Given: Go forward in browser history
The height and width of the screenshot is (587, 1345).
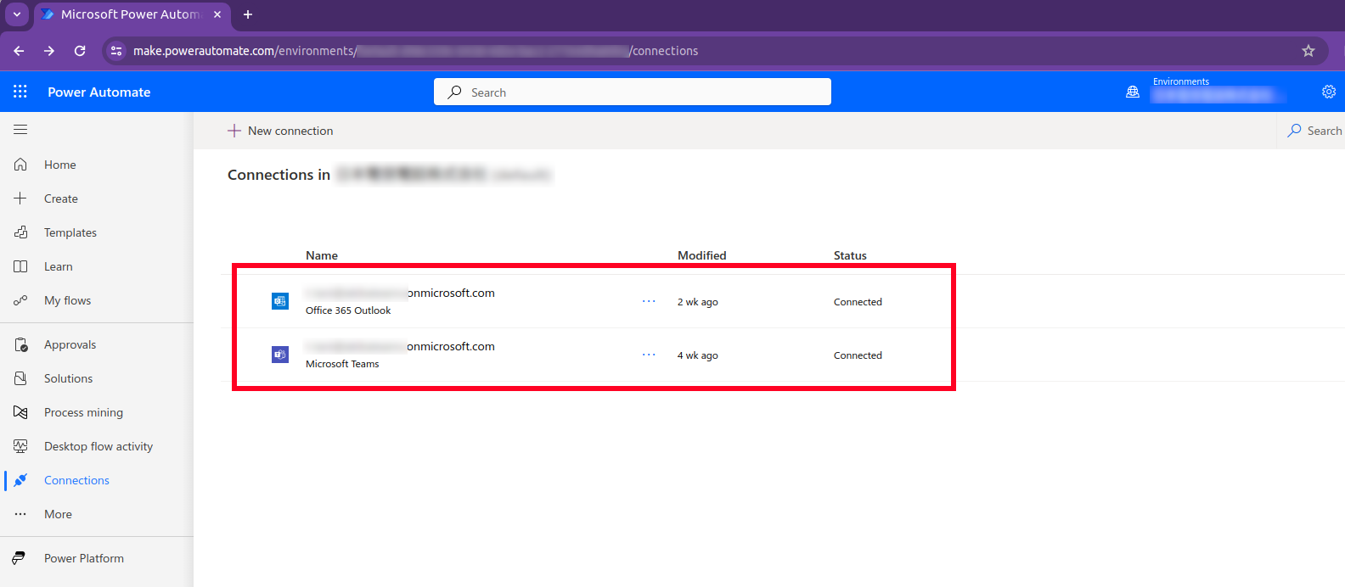Looking at the screenshot, I should (49, 51).
